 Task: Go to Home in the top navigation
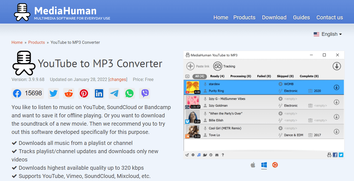coord(221,17)
